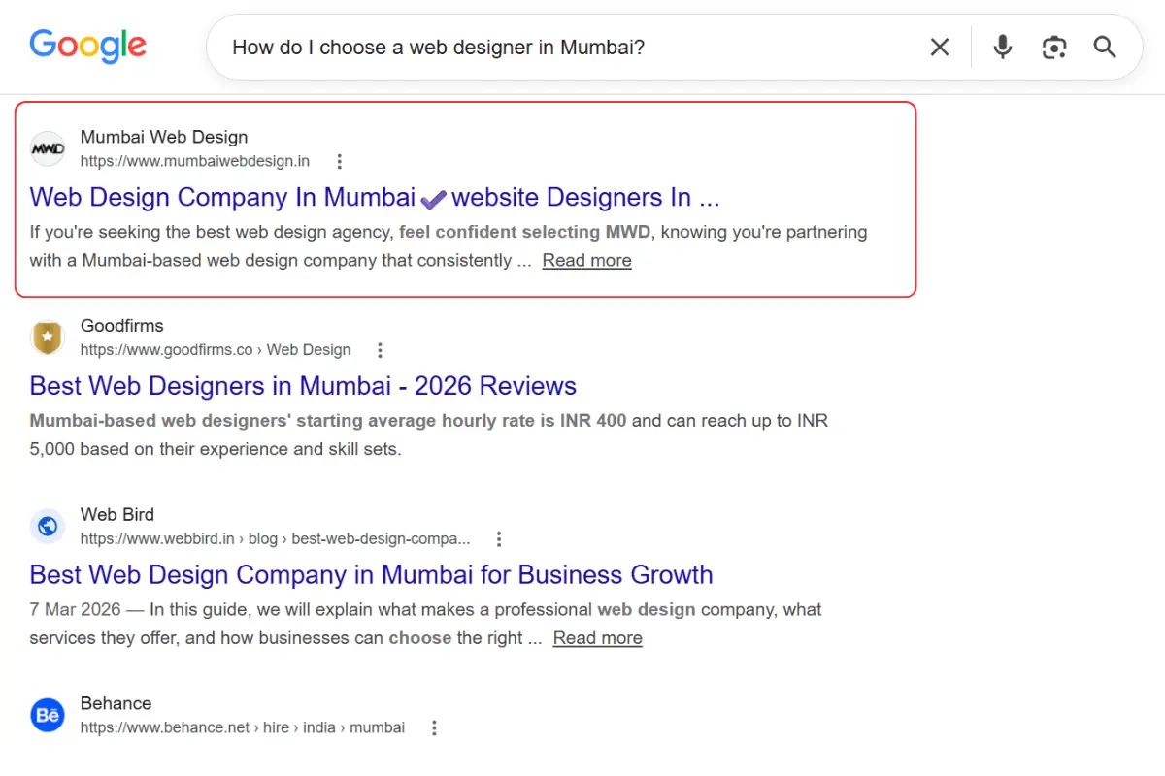Click the "starting average hourly rate is INR 400" text
Screen dimensions: 1165x776
(461, 421)
